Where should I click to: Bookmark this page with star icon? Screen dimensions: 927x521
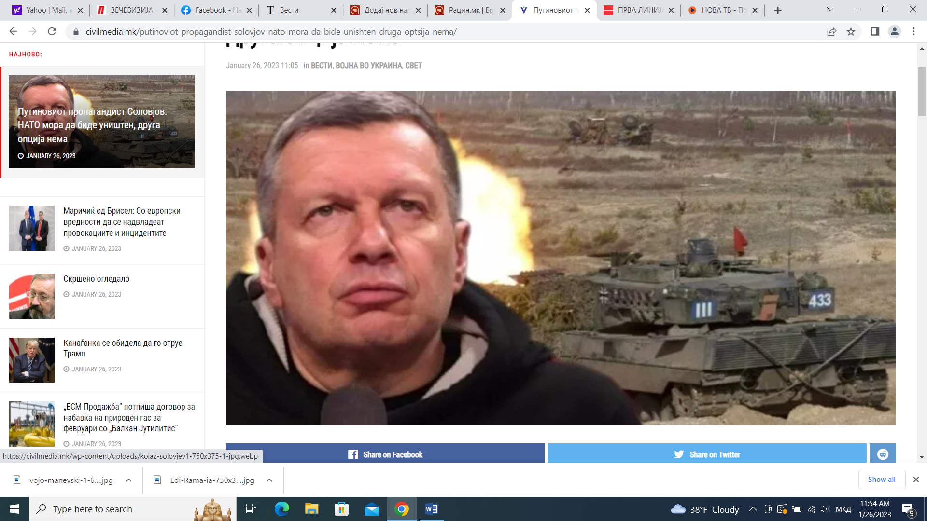coord(851,32)
